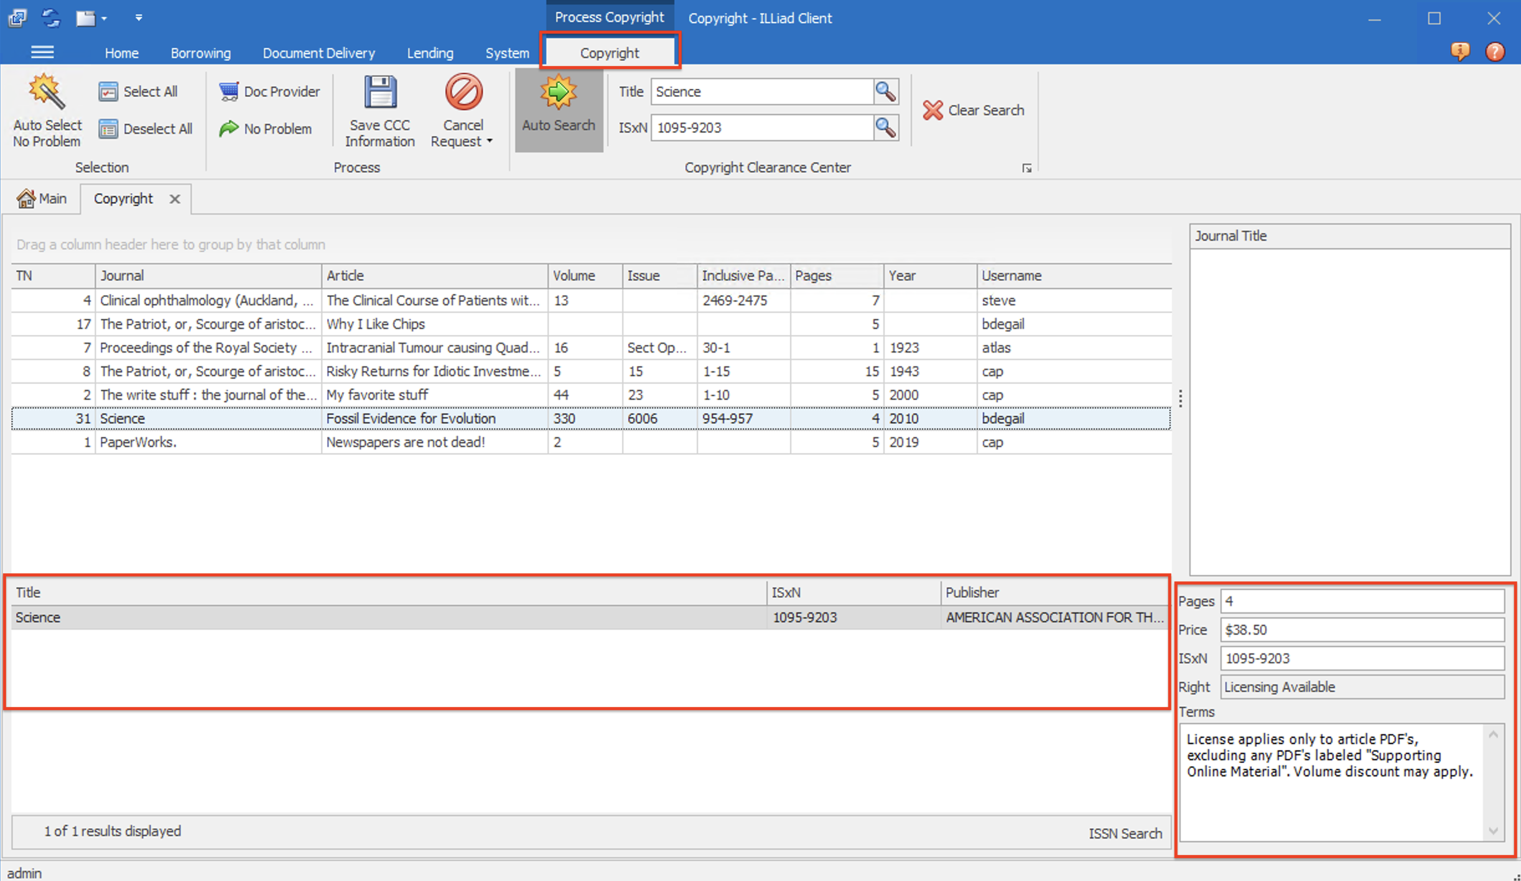Run Auto Search in Copyright Clearance Center

click(558, 111)
